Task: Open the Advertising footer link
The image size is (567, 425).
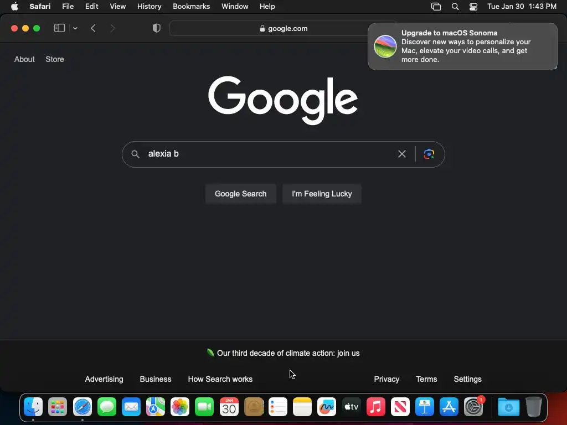Action: [104, 379]
